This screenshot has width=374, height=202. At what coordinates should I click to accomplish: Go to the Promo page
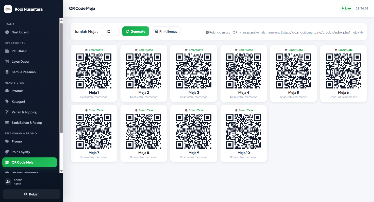[x=30, y=141]
